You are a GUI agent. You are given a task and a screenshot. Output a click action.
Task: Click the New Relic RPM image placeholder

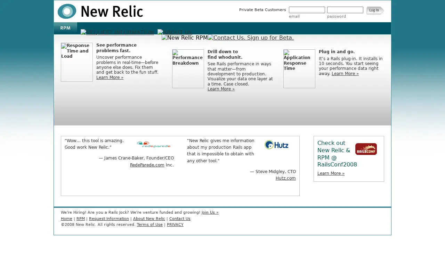point(185,38)
